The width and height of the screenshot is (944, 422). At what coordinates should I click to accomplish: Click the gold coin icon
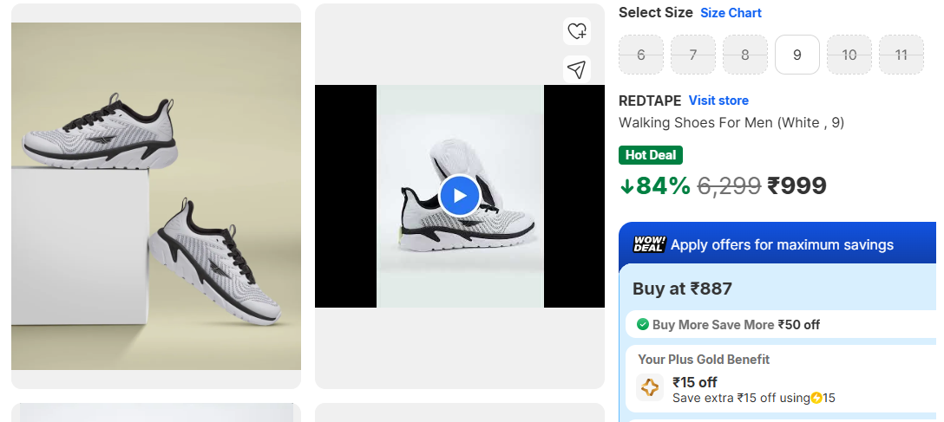point(816,398)
